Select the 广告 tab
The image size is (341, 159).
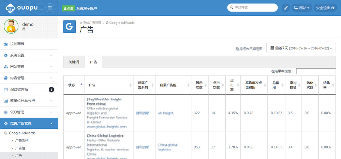pyautogui.click(x=93, y=62)
